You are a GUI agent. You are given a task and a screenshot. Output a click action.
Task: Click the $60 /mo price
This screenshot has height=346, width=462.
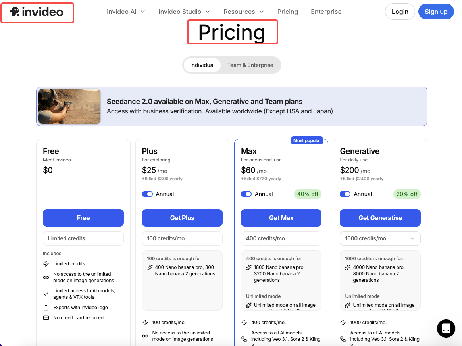(x=254, y=171)
